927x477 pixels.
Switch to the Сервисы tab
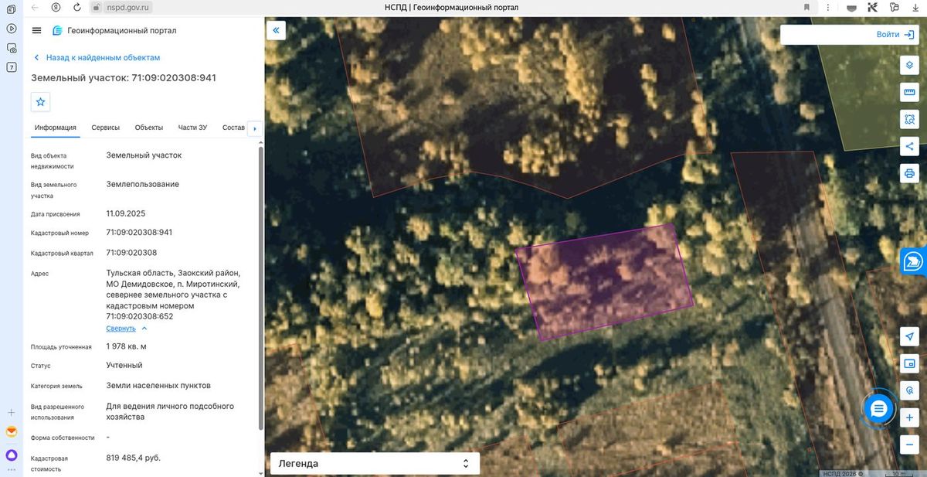(105, 128)
